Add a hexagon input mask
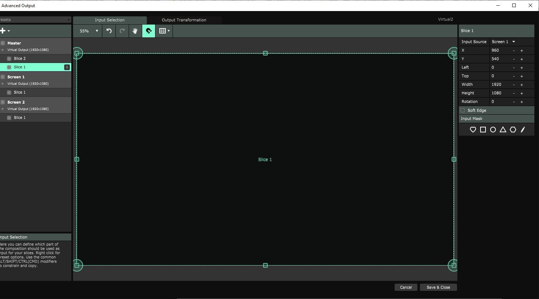 point(513,130)
